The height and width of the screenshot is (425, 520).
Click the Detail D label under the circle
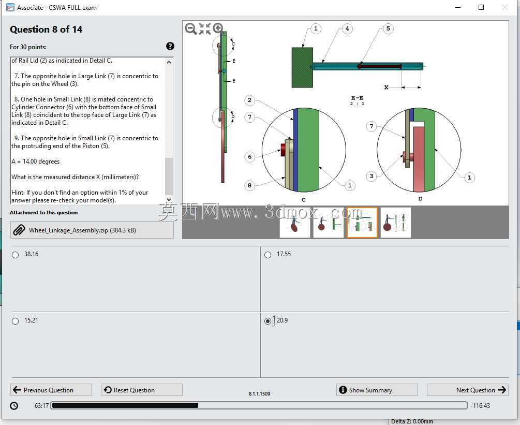point(420,199)
